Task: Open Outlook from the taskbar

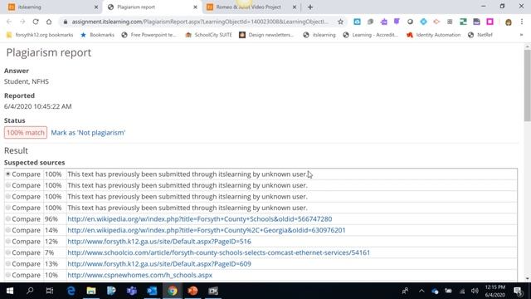Action: point(152,291)
